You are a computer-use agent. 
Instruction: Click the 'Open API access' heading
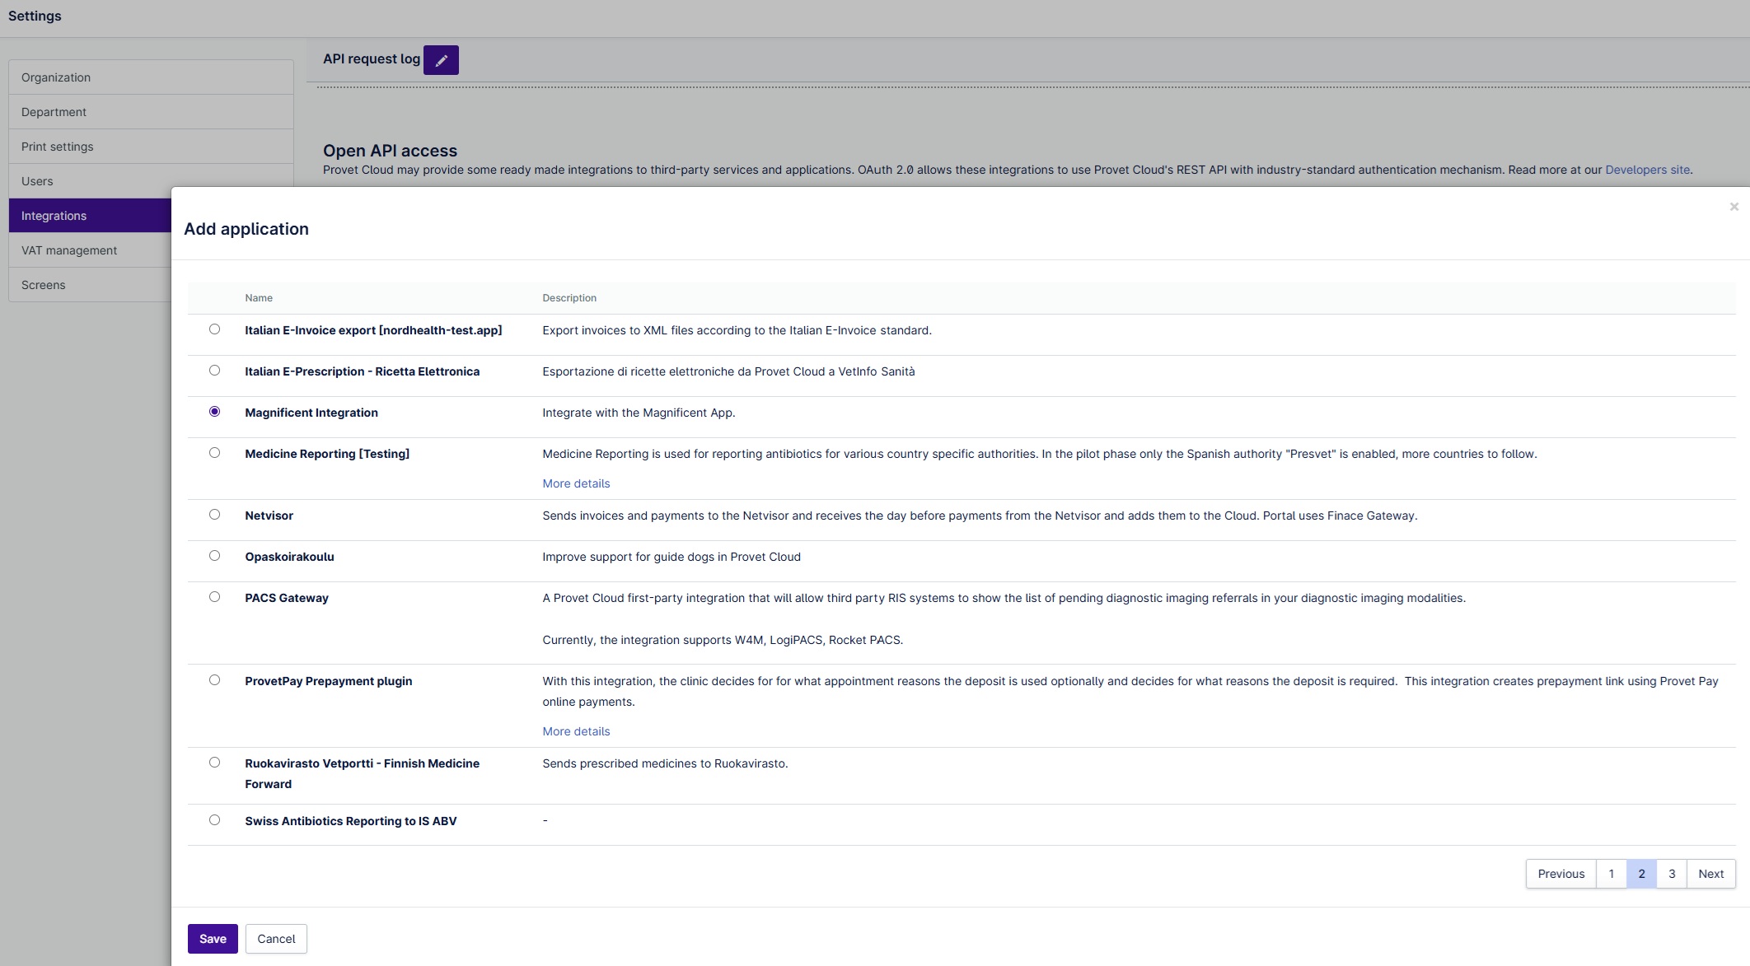390,151
